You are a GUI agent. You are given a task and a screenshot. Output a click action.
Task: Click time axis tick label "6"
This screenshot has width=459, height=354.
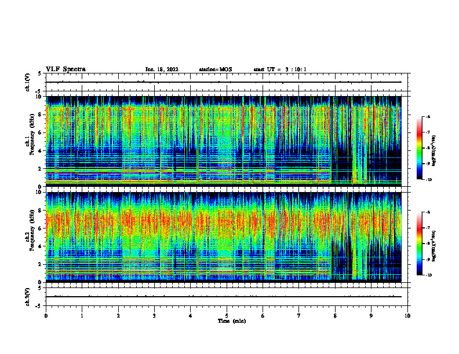pos(263,316)
